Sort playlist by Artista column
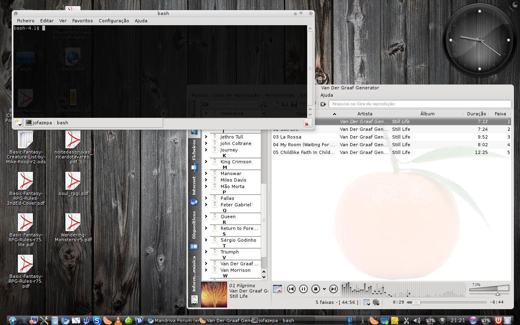This screenshot has width=520, height=325. [365, 114]
